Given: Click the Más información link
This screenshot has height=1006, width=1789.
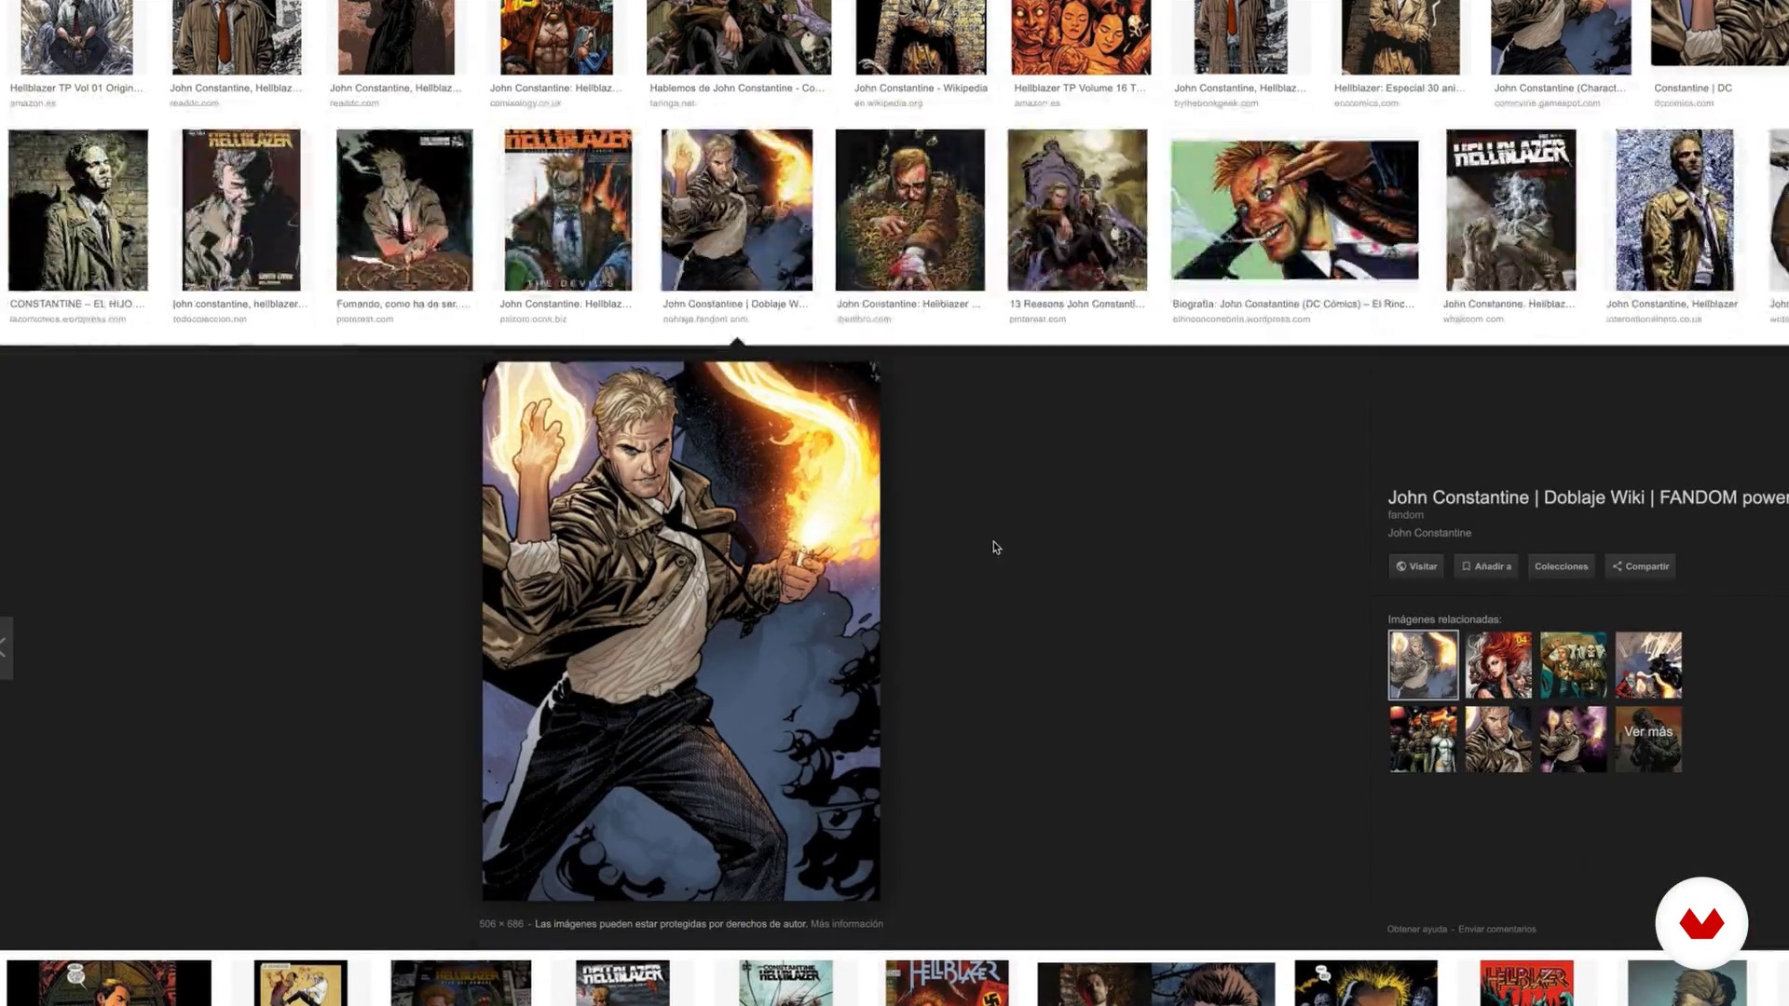Looking at the screenshot, I should click(x=847, y=924).
